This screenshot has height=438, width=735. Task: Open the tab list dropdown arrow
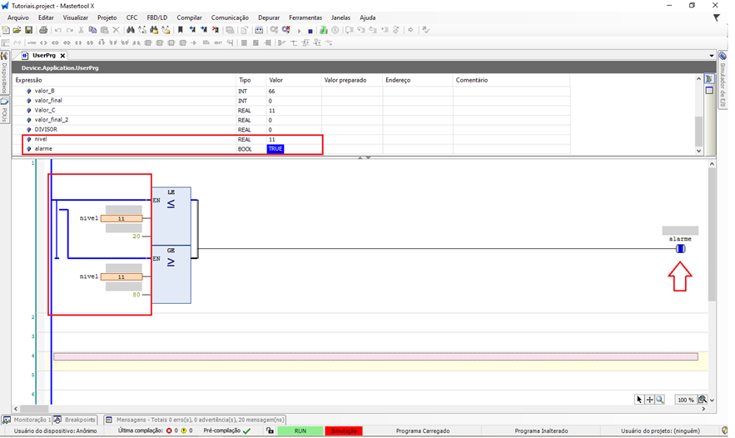pos(711,56)
